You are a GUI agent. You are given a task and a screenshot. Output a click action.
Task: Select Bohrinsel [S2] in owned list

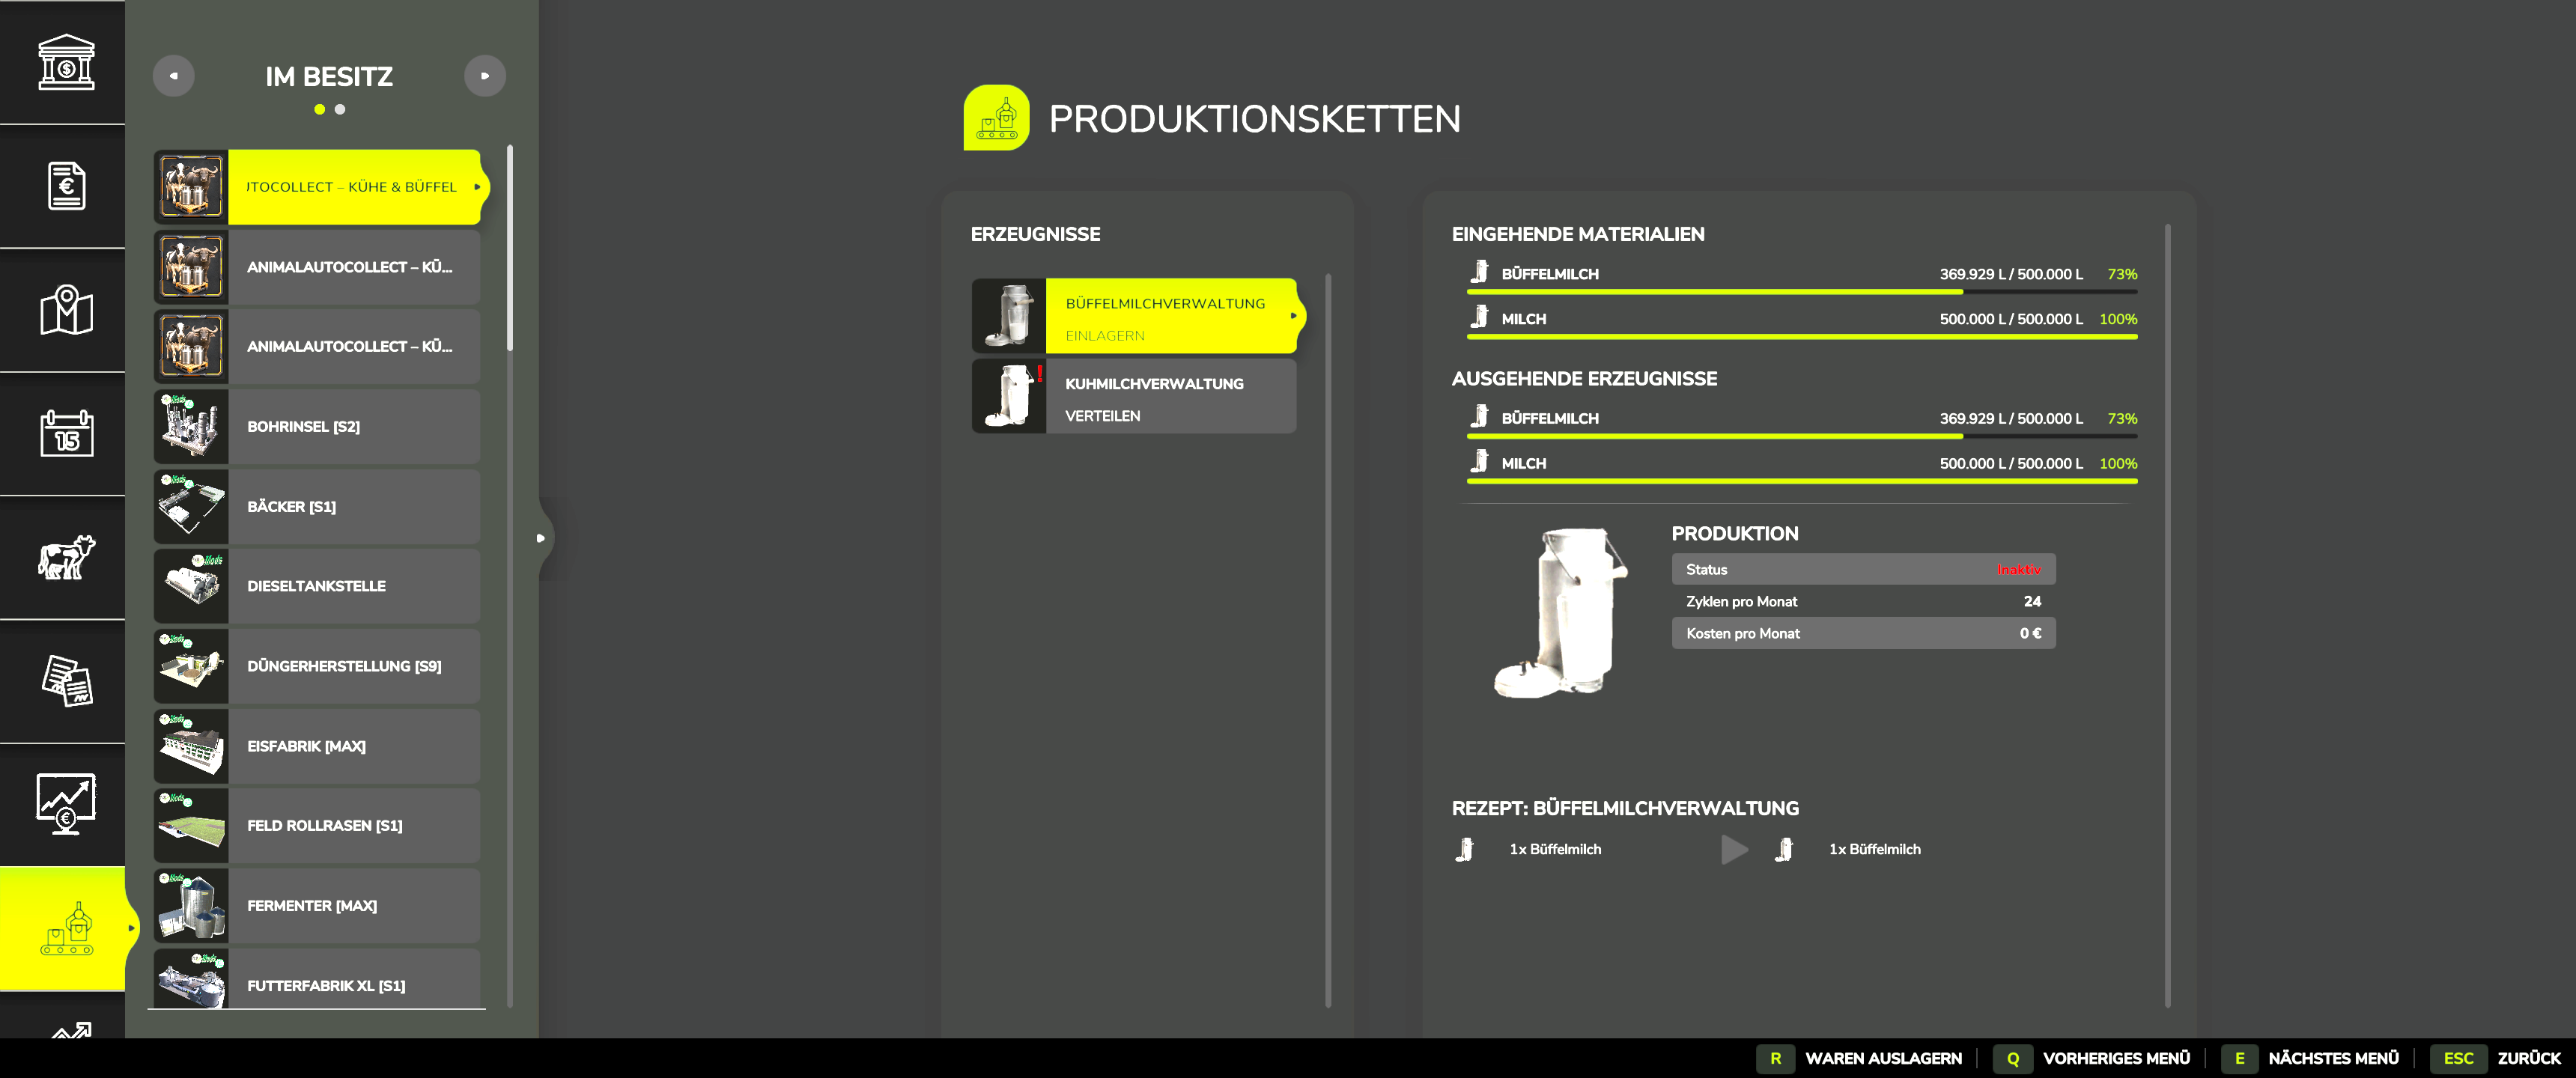[317, 427]
